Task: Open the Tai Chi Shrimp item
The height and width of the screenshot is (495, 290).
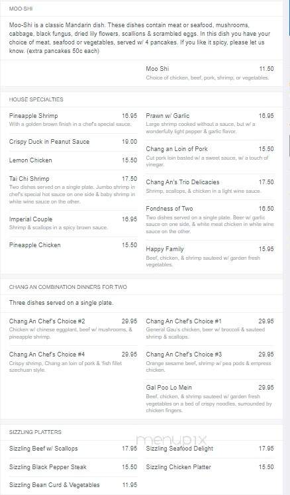Action: pos(73,190)
